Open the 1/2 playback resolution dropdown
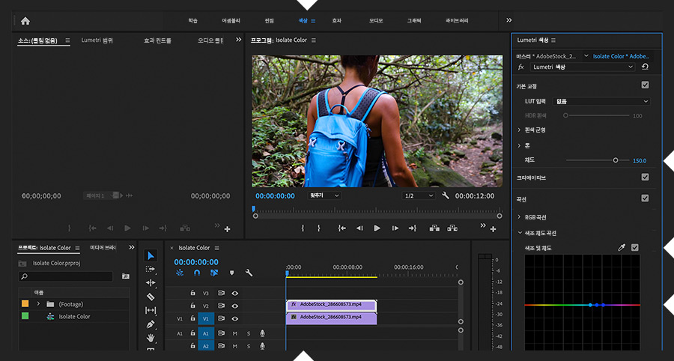This screenshot has width=674, height=361. [x=419, y=195]
